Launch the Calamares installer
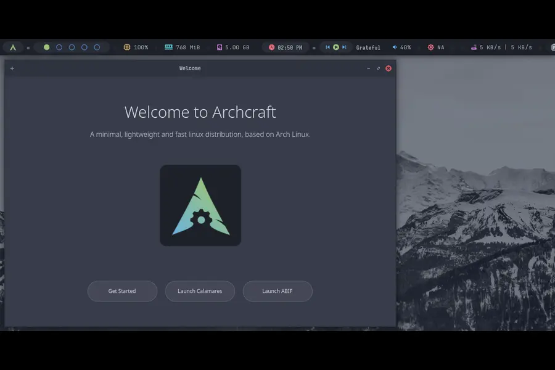This screenshot has height=370, width=555. coord(200,291)
